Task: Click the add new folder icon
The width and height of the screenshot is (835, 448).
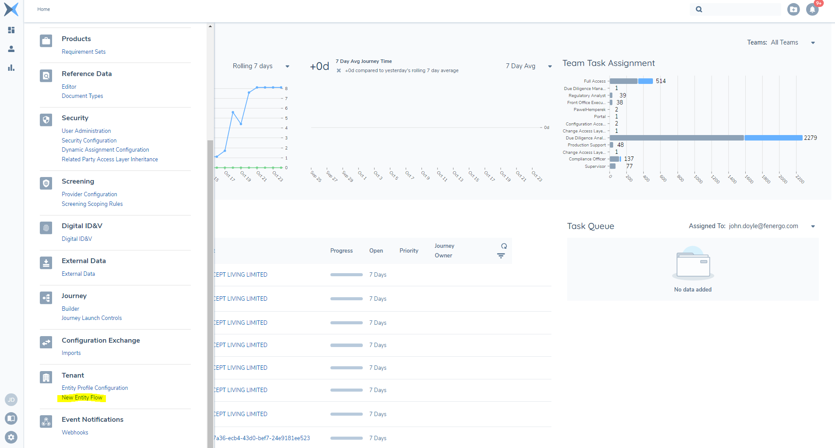Action: click(x=793, y=10)
